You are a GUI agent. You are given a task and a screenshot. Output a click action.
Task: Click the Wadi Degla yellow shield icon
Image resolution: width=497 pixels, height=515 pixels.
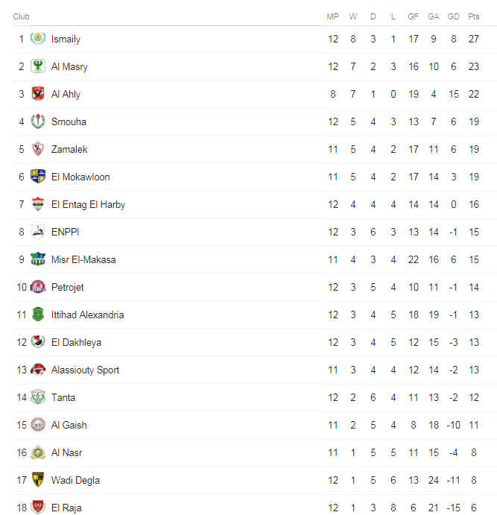point(38,479)
